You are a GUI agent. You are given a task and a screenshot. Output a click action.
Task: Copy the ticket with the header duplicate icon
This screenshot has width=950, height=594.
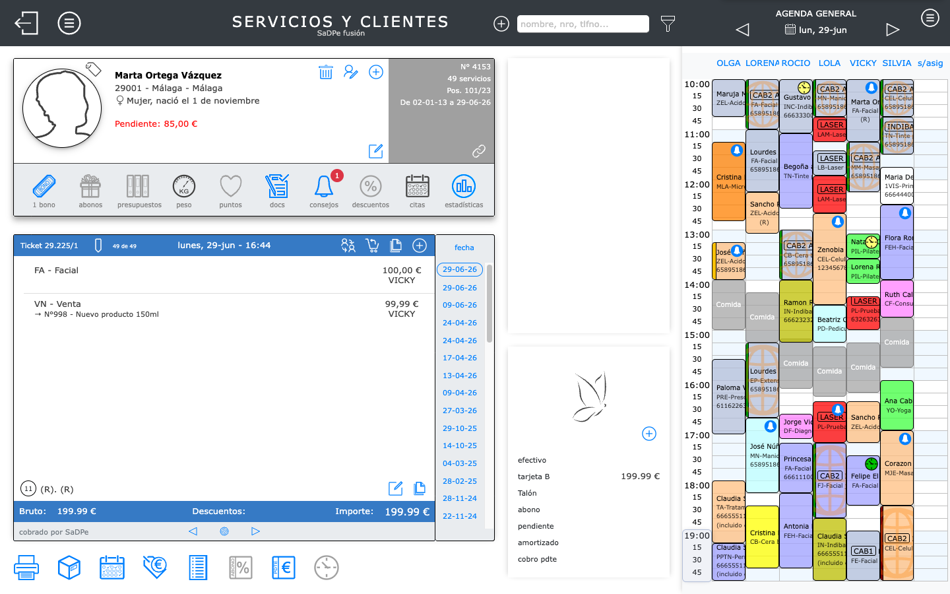coord(396,246)
